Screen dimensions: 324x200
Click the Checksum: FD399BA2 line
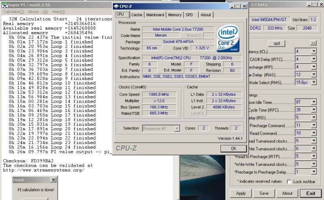pos(28,161)
